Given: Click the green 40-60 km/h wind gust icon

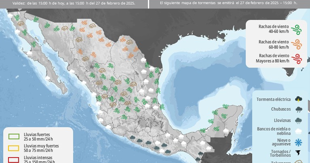Looking at the screenshot, I should coord(297,29).
